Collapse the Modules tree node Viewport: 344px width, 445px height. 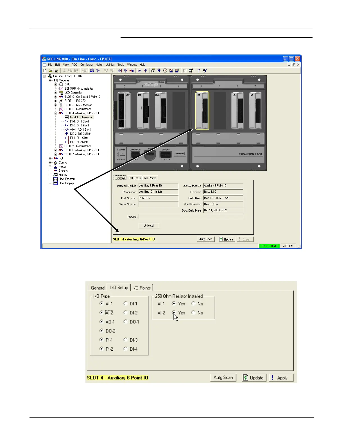click(x=50, y=80)
